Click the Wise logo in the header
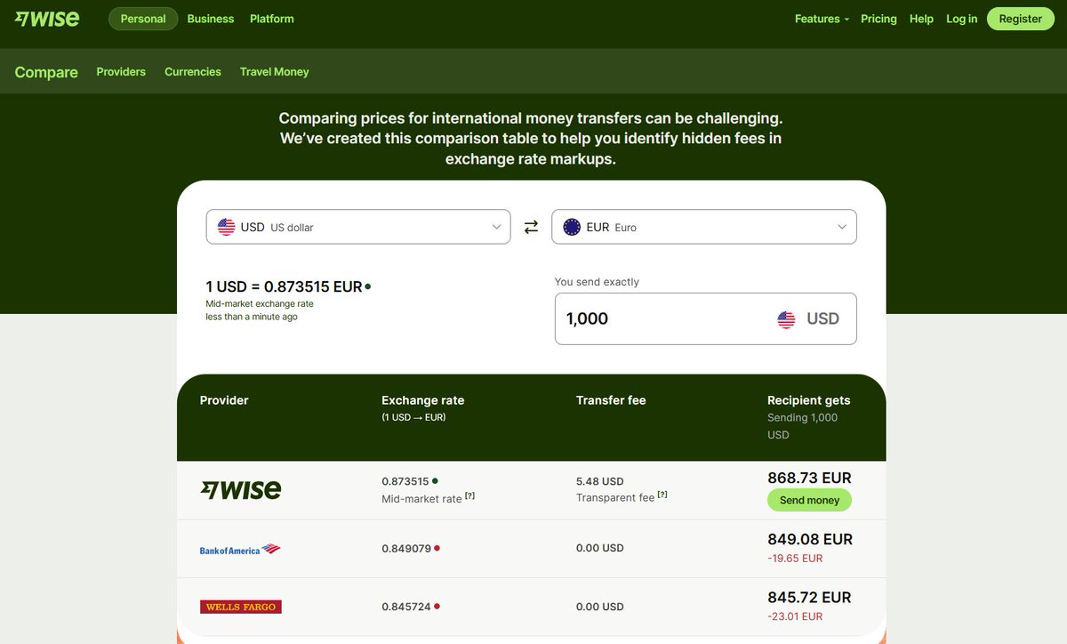 pos(47,18)
